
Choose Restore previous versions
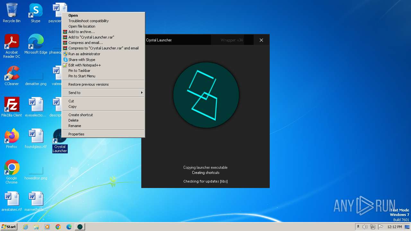103,84
